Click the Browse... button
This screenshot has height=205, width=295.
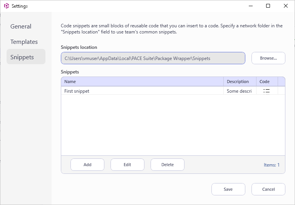[x=268, y=58]
